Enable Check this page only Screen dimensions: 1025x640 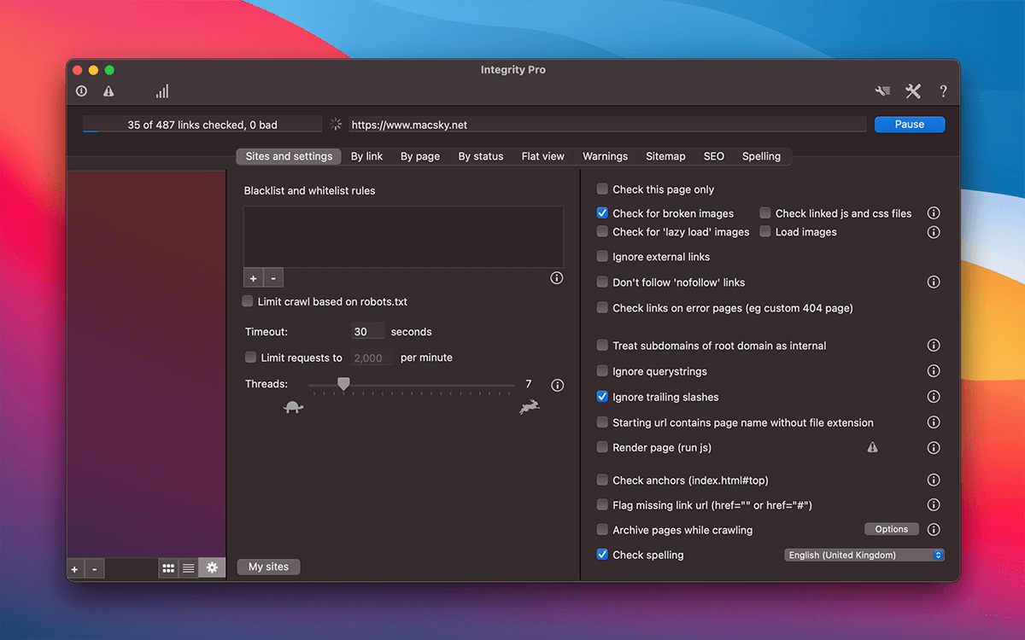(603, 189)
